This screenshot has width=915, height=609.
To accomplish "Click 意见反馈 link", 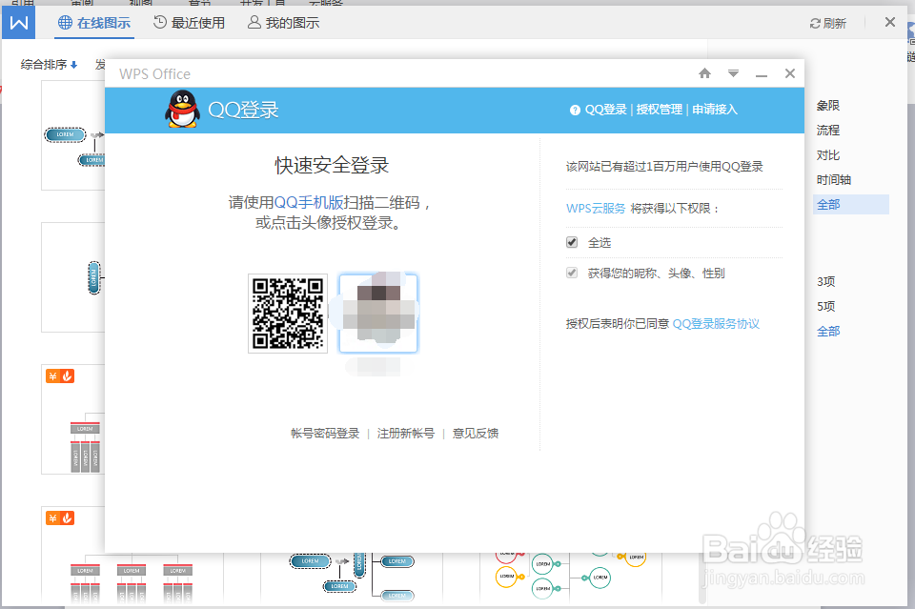I will tap(476, 434).
